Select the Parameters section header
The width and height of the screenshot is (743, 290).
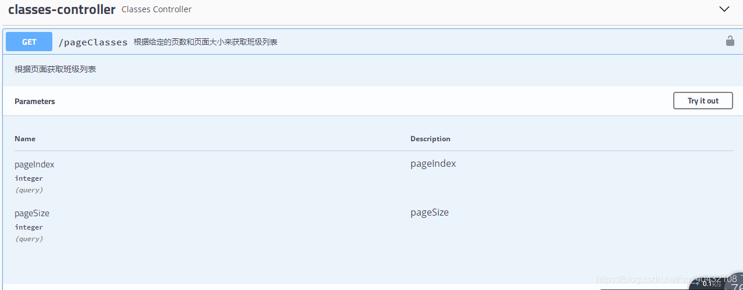click(35, 101)
